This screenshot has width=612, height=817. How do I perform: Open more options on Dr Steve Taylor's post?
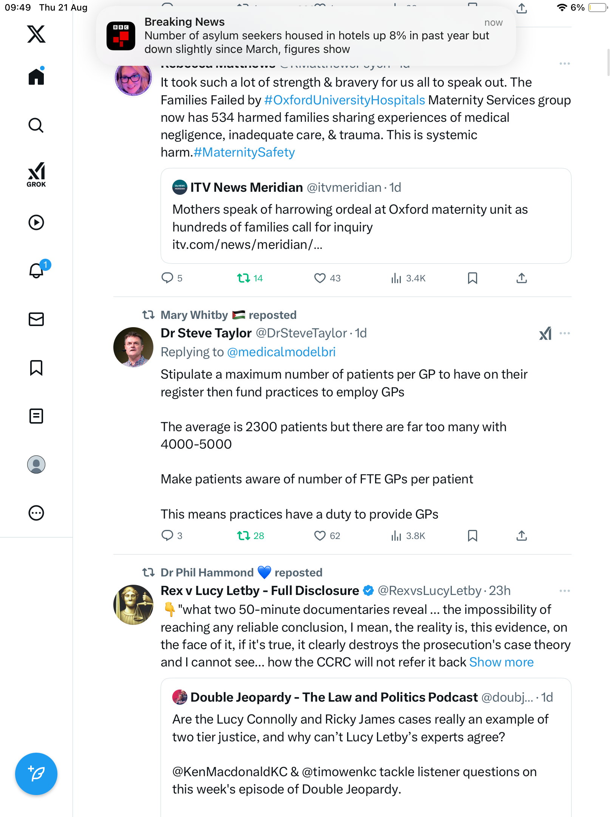coord(564,334)
